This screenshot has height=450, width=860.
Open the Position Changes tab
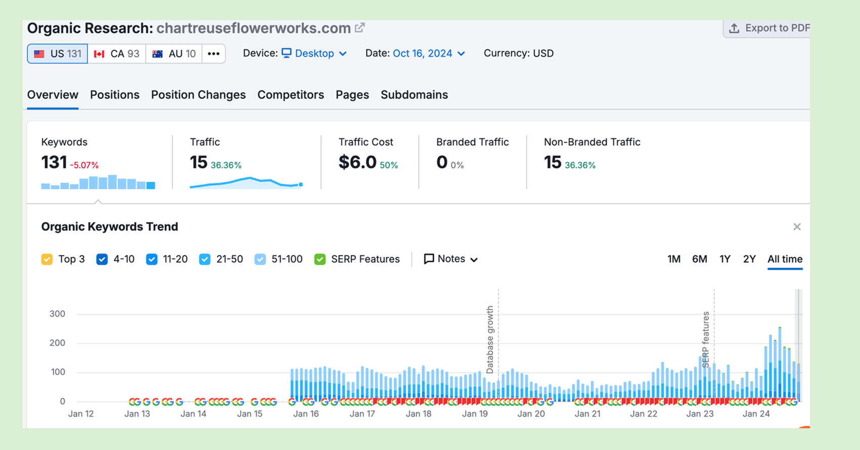[x=198, y=95]
